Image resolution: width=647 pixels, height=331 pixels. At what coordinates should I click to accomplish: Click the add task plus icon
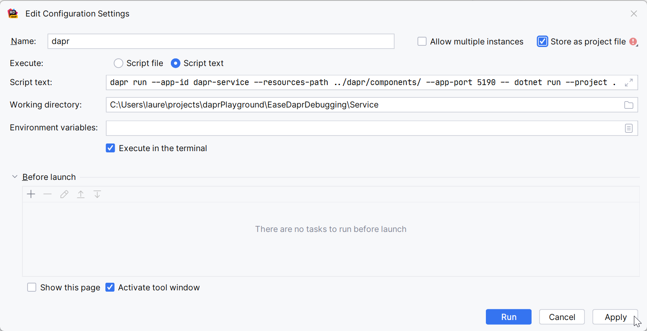pos(31,194)
